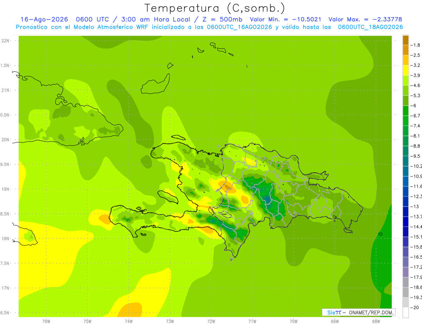The height and width of the screenshot is (326, 422).
Task: Click the "-9.5" legend value
Action: point(416,156)
